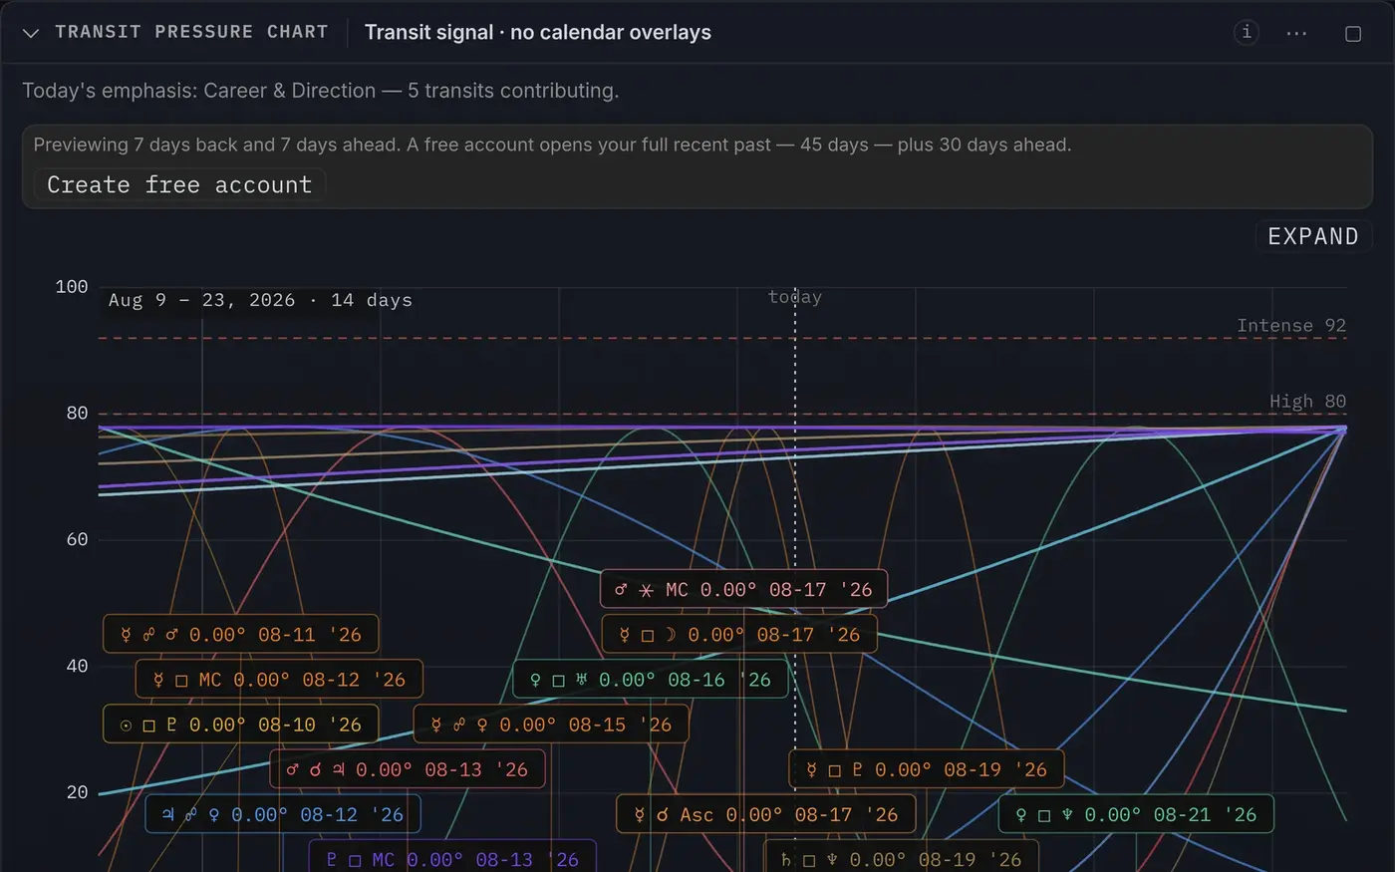Select Venus square Neptune 08-21 label
The width and height of the screenshot is (1395, 872).
(1136, 814)
